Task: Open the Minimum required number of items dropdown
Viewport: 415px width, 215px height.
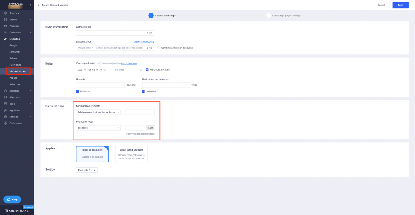Action: [98, 112]
